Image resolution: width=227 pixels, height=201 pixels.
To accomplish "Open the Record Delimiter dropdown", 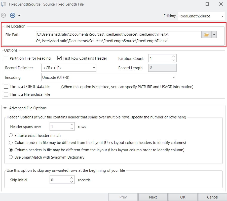I will [x=94, y=68].
